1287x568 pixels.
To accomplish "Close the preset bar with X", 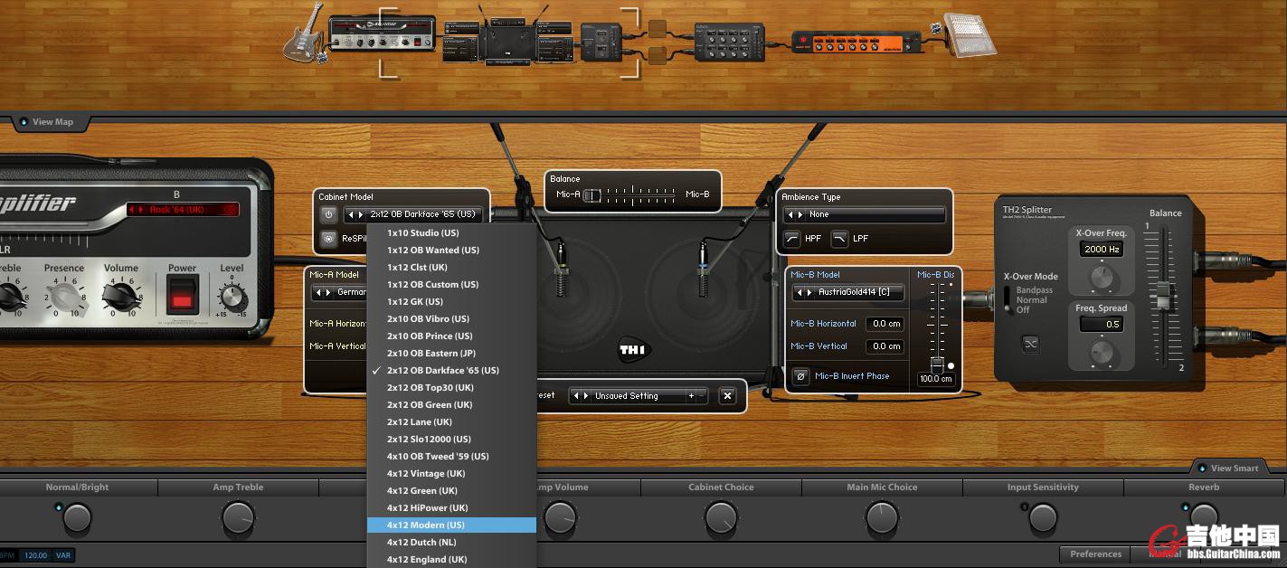I will point(727,396).
